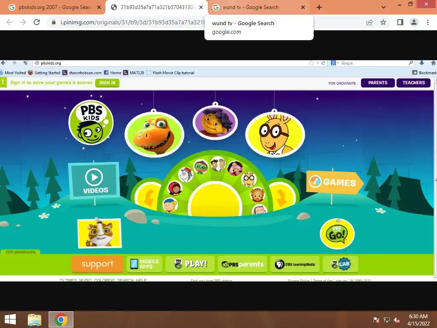Click Chrome's back navigation arrow
437x328 pixels.
[9, 22]
